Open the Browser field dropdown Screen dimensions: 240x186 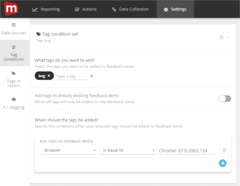[x=68, y=151]
